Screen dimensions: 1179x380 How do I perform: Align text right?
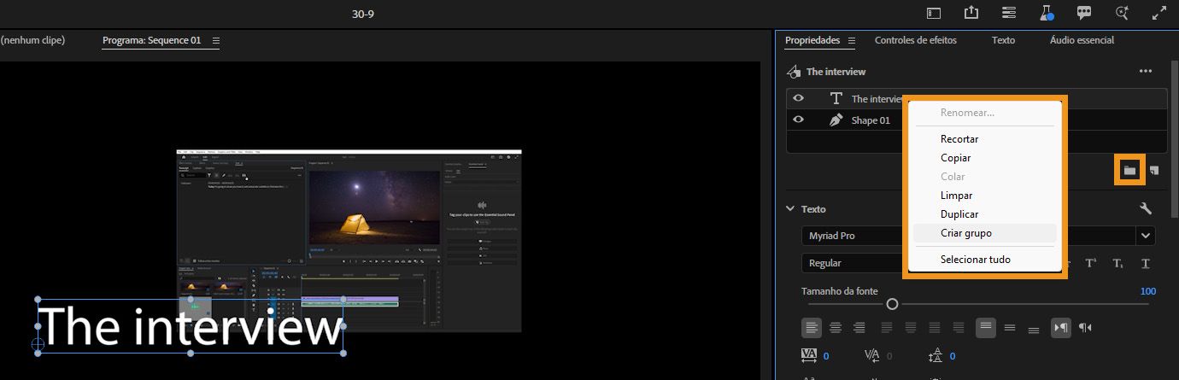tap(859, 327)
